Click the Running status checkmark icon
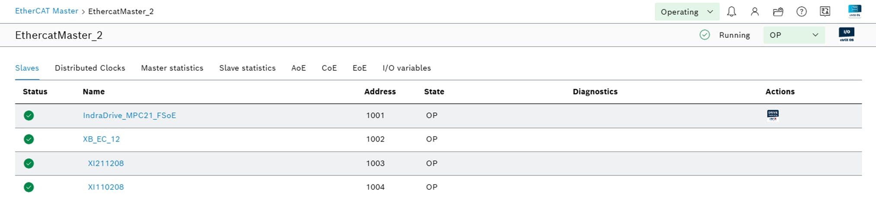This screenshot has width=876, height=201. pyautogui.click(x=705, y=35)
